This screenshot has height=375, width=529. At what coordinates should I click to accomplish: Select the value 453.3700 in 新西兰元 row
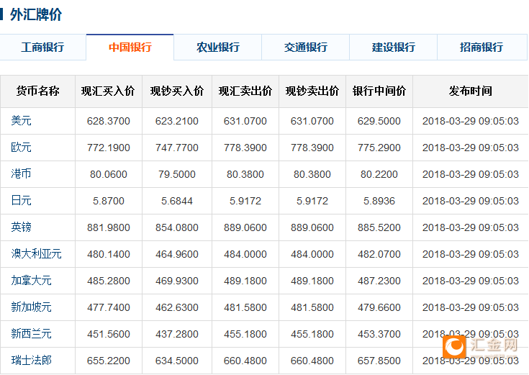379,335
